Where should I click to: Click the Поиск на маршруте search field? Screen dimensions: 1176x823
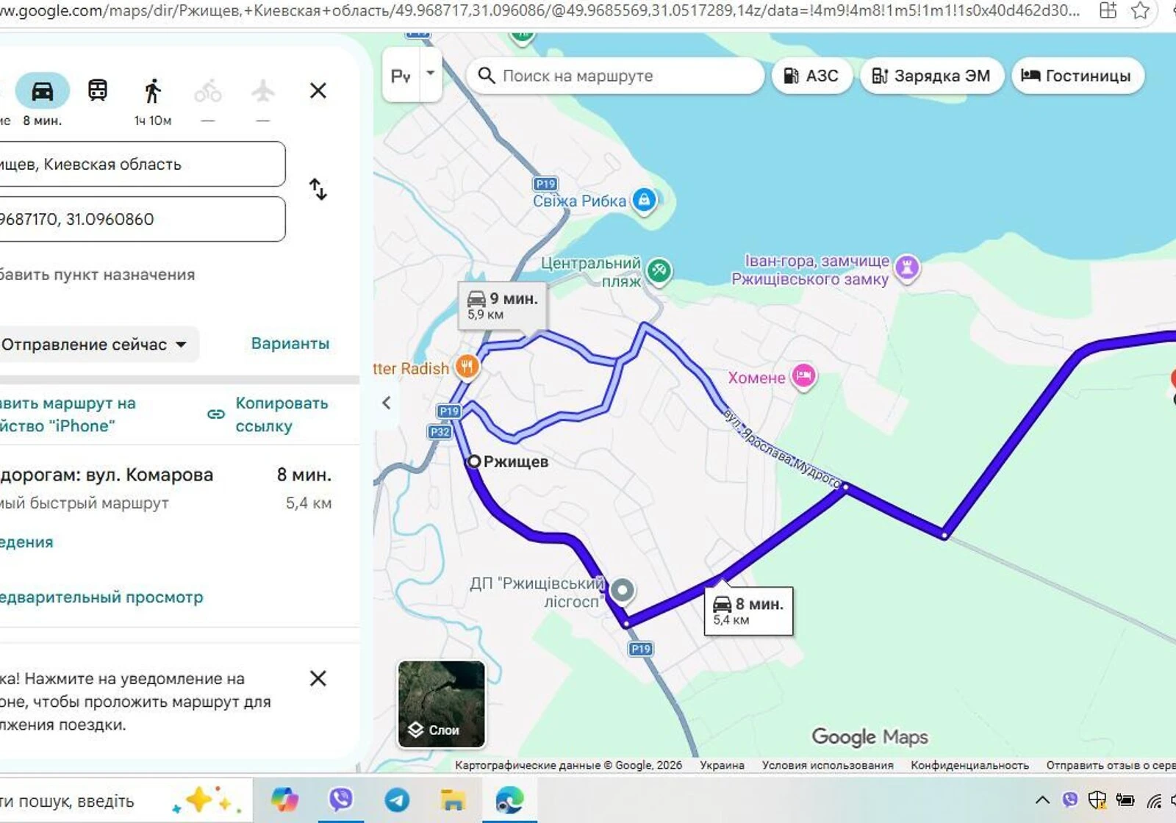616,76
